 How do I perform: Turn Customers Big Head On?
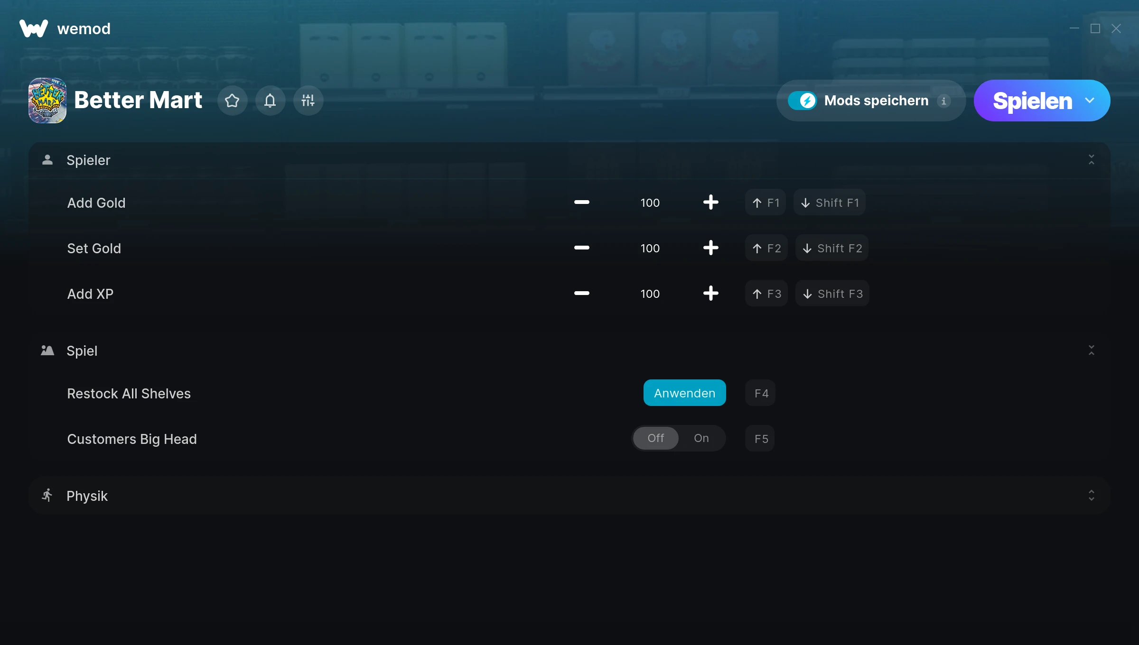pos(701,438)
